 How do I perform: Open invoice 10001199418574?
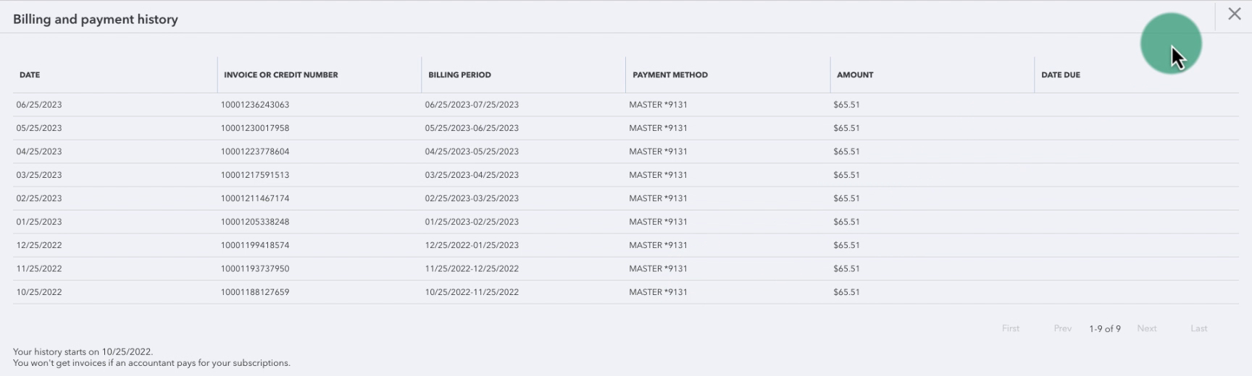click(255, 245)
